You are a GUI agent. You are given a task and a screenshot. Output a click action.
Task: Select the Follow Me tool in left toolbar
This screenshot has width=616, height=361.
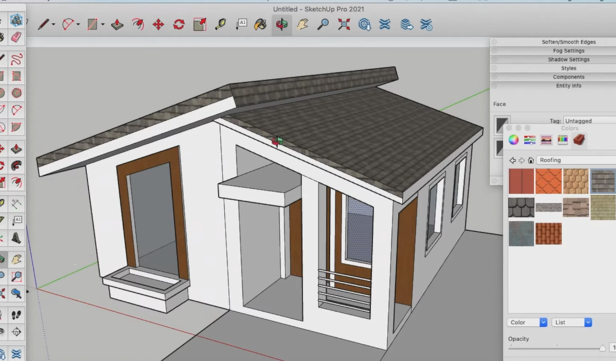[x=16, y=165]
